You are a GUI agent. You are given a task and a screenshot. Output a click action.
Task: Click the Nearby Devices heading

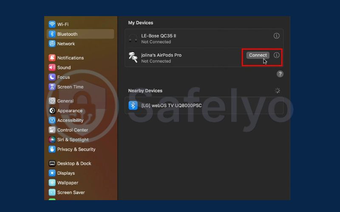tap(145, 91)
